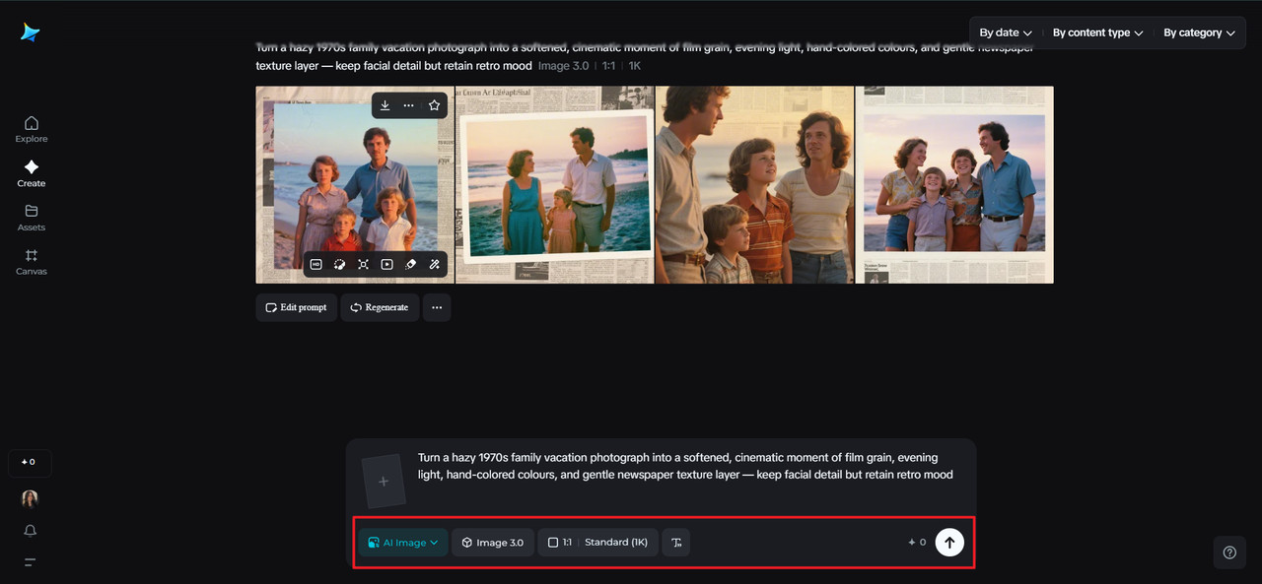Click the Regenerate button
Viewport: 1262px width, 584px height.
(380, 307)
